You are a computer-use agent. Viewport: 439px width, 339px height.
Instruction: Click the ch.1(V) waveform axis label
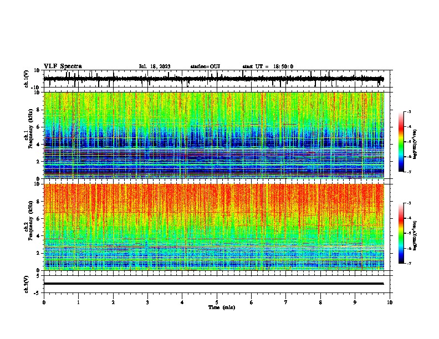[27, 79]
